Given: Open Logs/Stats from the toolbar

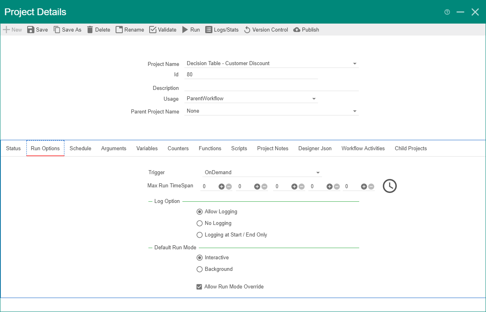Looking at the screenshot, I should pyautogui.click(x=222, y=30).
